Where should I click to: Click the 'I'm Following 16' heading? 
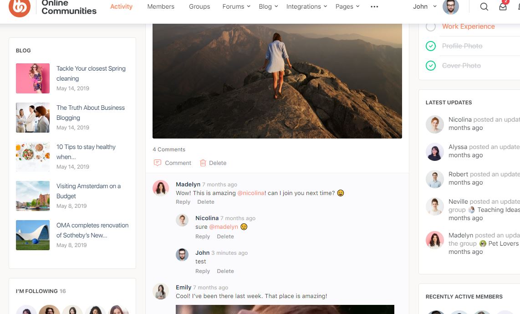pos(41,291)
